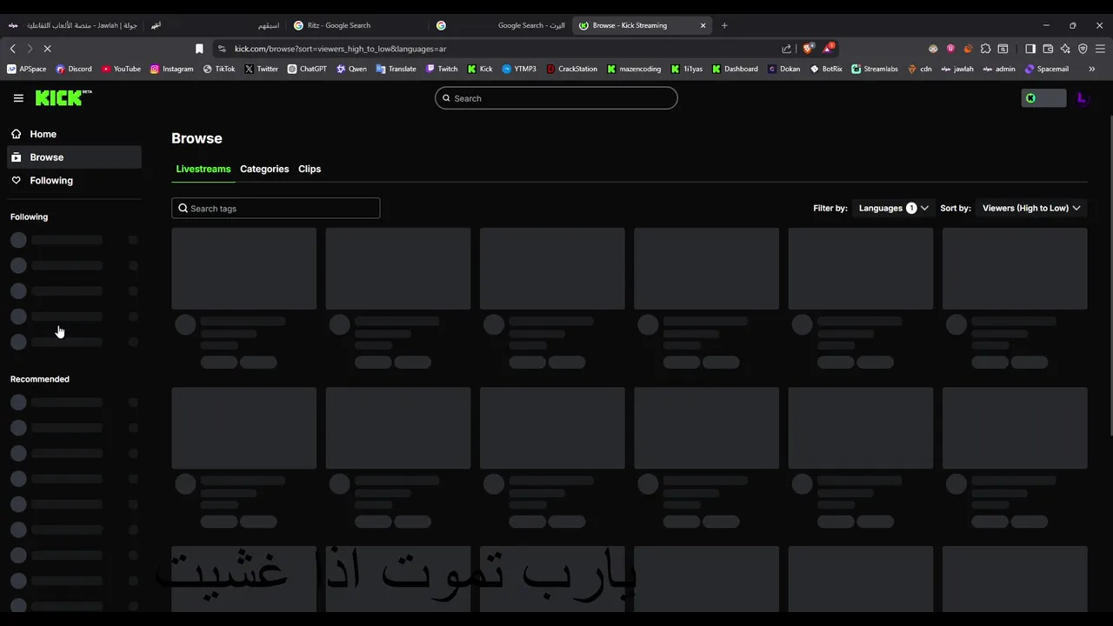Switch to the Livestreams tab
Screen dimensions: 1113x626
[x=203, y=169]
